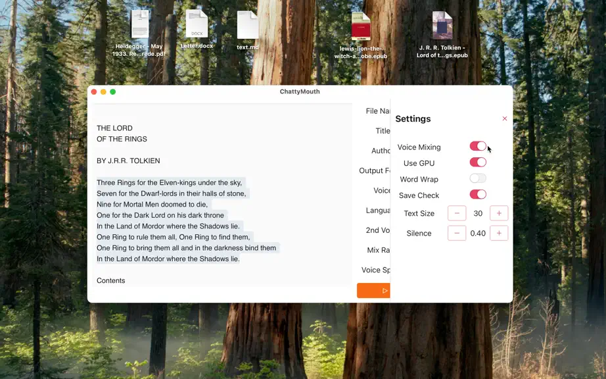Click line 'Nine for Mortal Men doomed to die'
Image resolution: width=606 pixels, height=379 pixels.
pos(152,204)
